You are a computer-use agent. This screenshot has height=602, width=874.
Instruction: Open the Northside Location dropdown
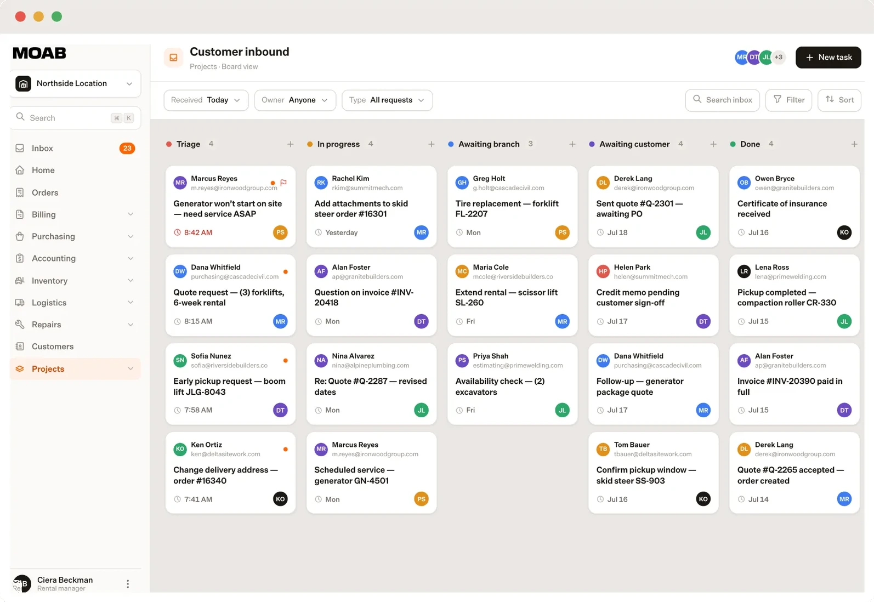coord(76,84)
